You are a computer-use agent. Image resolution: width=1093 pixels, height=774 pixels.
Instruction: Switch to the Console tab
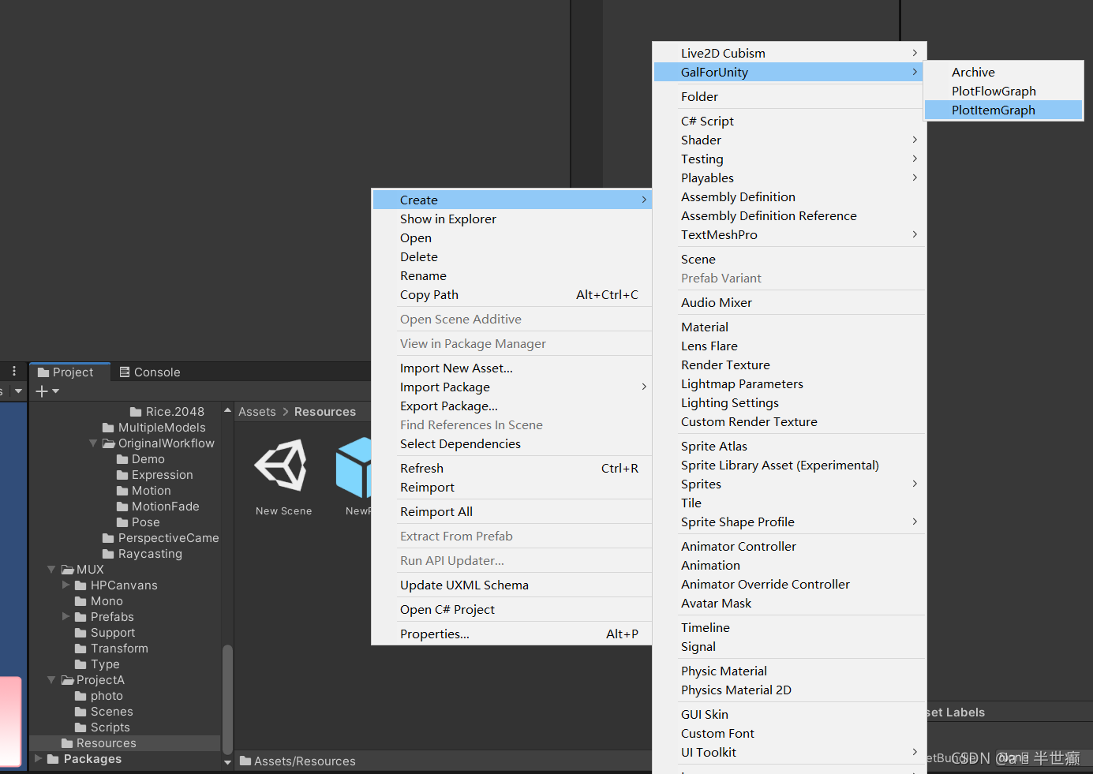point(150,372)
